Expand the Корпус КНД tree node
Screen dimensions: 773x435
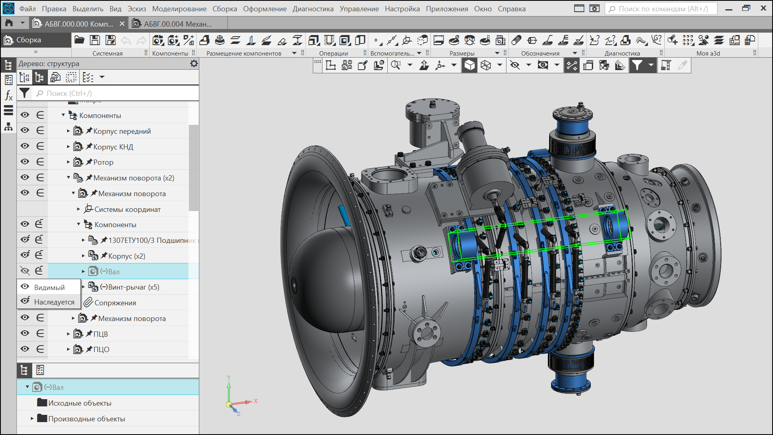point(68,147)
